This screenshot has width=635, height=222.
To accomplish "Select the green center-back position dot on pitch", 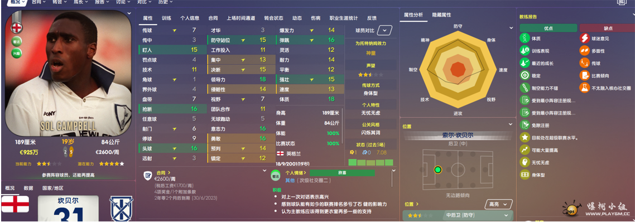I will point(437,170).
